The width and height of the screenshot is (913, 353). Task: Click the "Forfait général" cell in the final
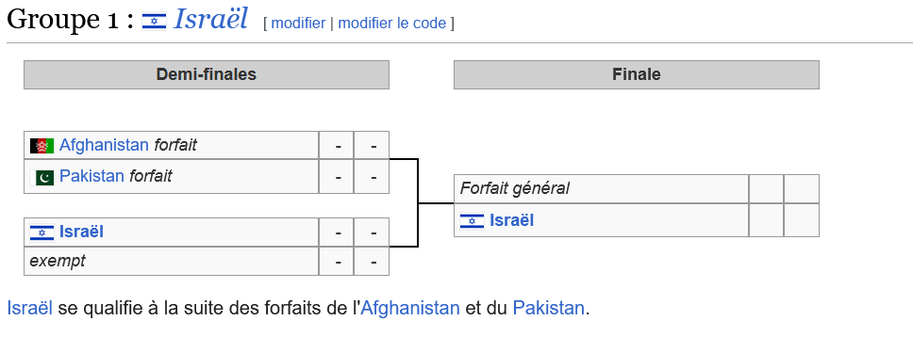(x=601, y=188)
